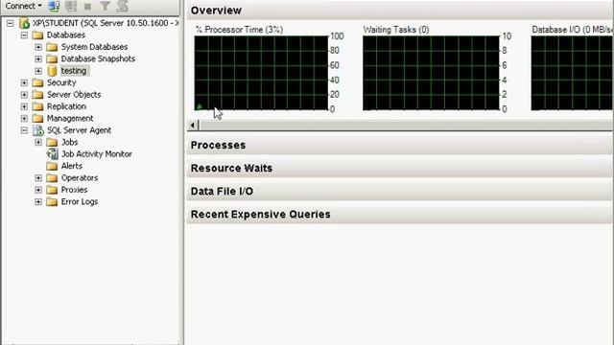Image resolution: width=614 pixels, height=345 pixels.
Task: Open Job Activity Monitor
Action: 96,154
